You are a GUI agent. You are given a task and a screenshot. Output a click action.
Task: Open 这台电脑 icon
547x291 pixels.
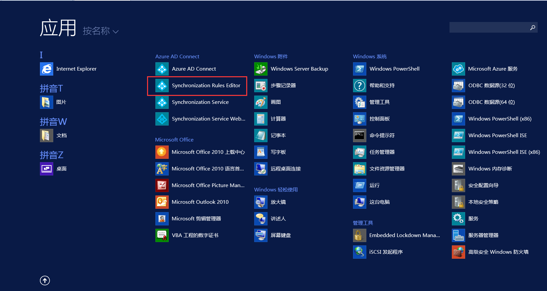[x=360, y=202]
